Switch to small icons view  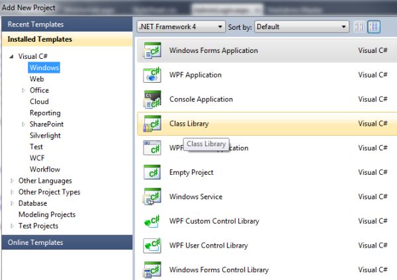[359, 26]
